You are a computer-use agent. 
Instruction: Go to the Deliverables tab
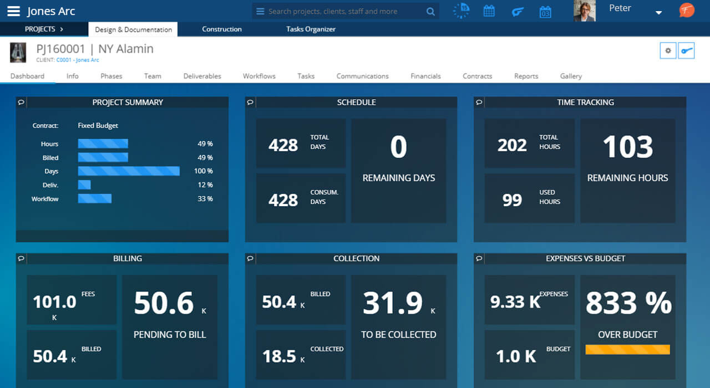coord(202,76)
